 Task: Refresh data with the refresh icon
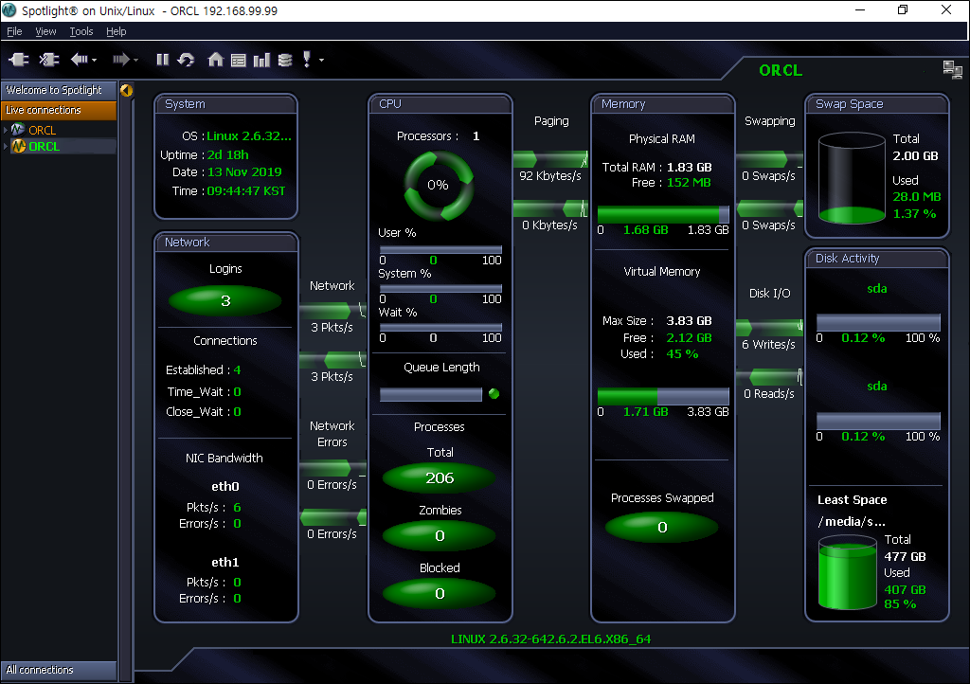[186, 60]
